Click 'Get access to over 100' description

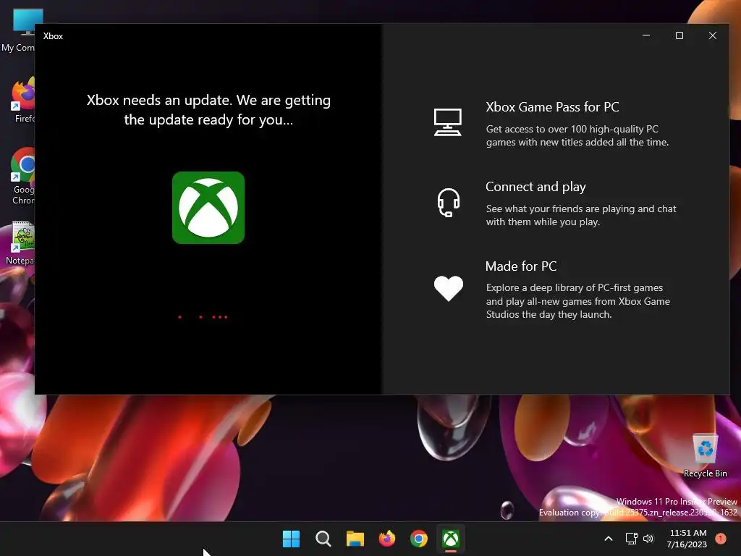tap(577, 135)
